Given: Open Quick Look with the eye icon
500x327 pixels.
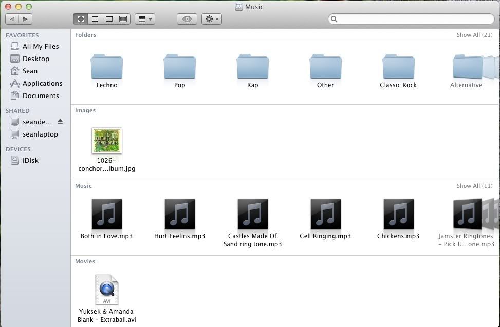Looking at the screenshot, I should [186, 18].
